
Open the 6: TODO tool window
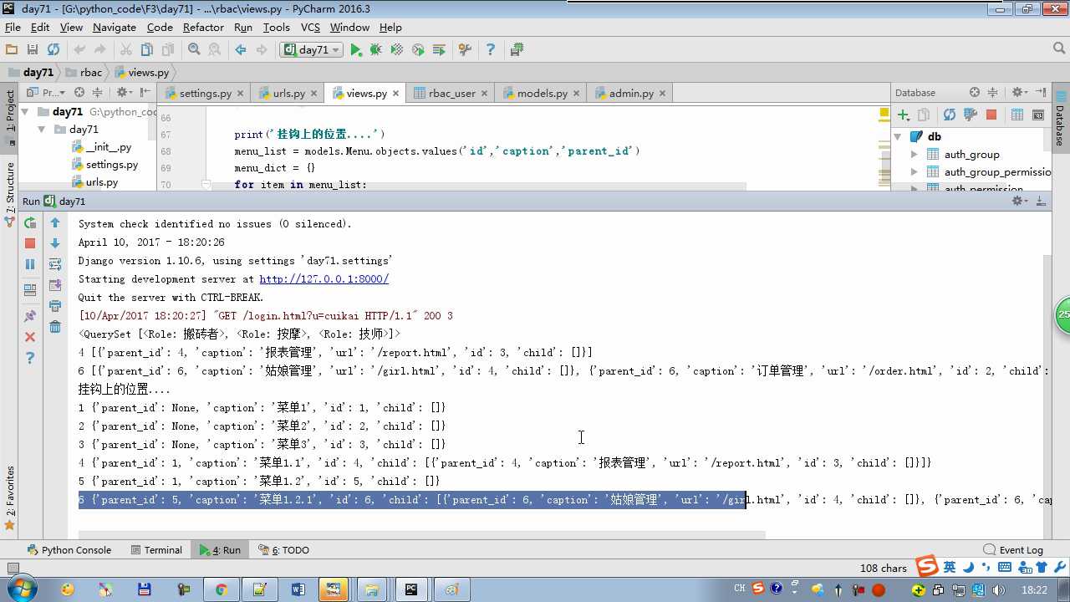coord(283,550)
